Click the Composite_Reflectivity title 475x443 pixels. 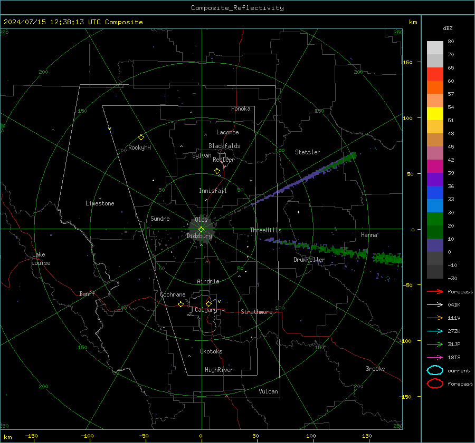click(x=237, y=8)
